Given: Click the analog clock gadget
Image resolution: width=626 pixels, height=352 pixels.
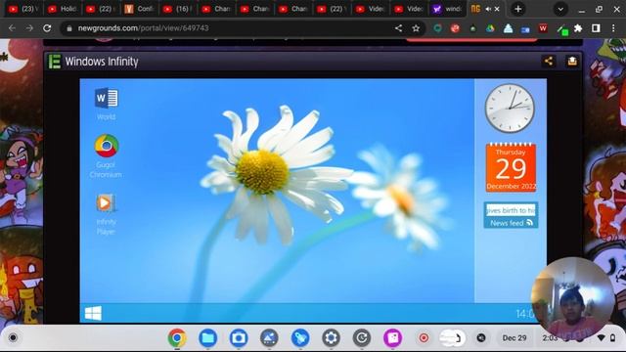Looking at the screenshot, I should tap(510, 109).
